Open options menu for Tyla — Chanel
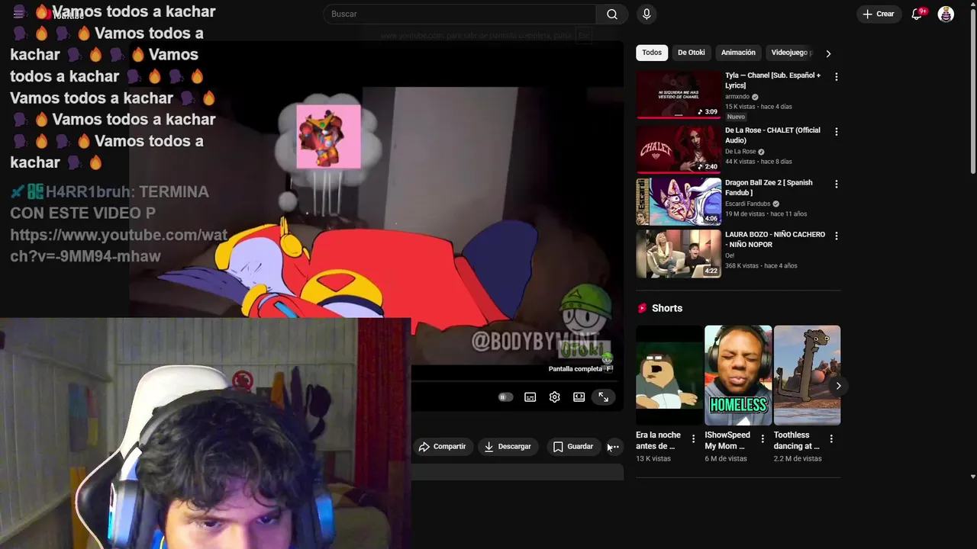The width and height of the screenshot is (977, 549). tap(837, 77)
